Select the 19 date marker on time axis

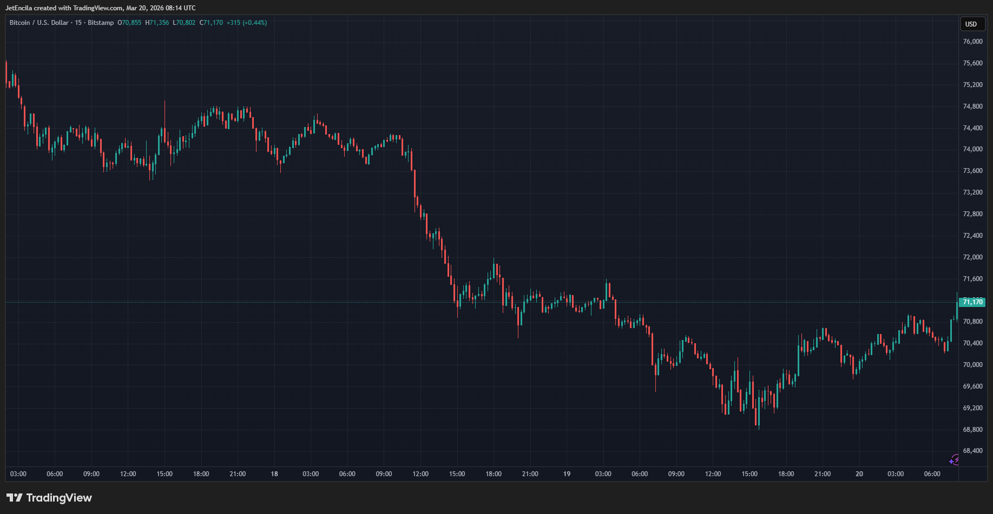tap(567, 474)
